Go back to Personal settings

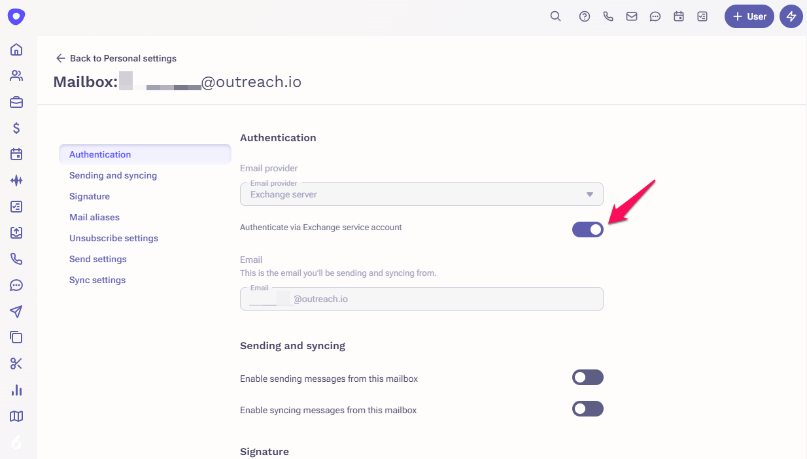[116, 58]
